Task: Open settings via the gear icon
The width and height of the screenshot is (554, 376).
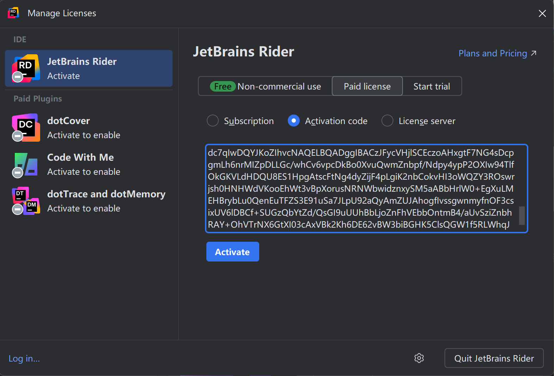Action: click(419, 358)
